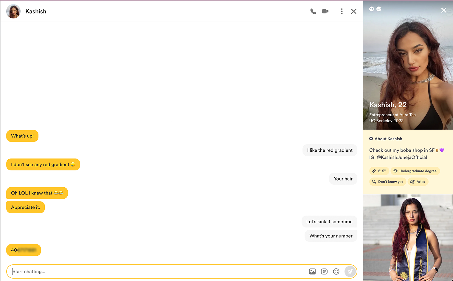
Task: Attach a photo using the image icon
Action: (x=312, y=271)
